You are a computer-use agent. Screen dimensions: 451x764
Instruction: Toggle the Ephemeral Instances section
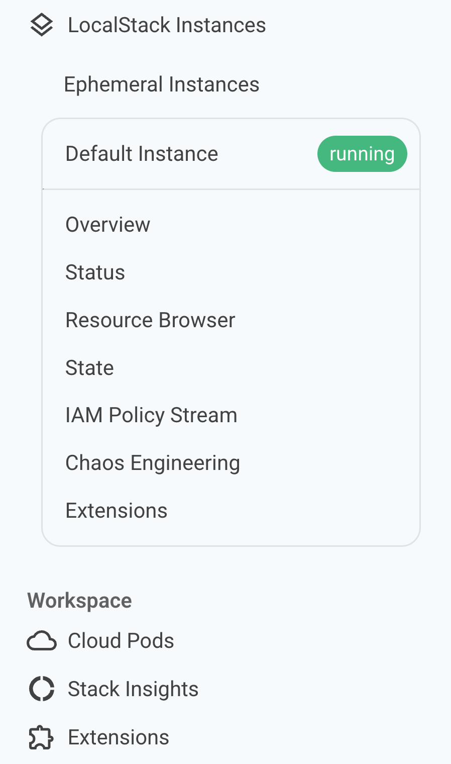(x=161, y=84)
